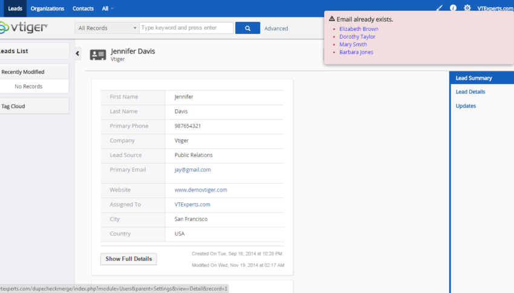The image size is (514, 293).
Task: Open the Lead Details tab
Action: click(x=470, y=92)
